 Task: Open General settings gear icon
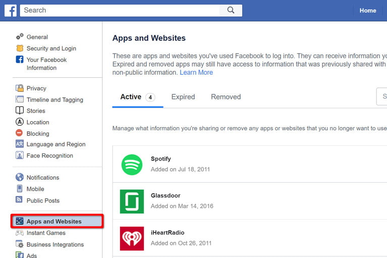(20, 37)
